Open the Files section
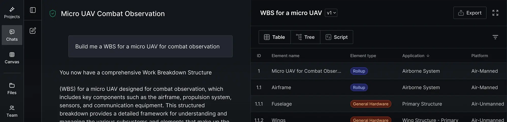This screenshot has width=507, height=122. tap(12, 88)
